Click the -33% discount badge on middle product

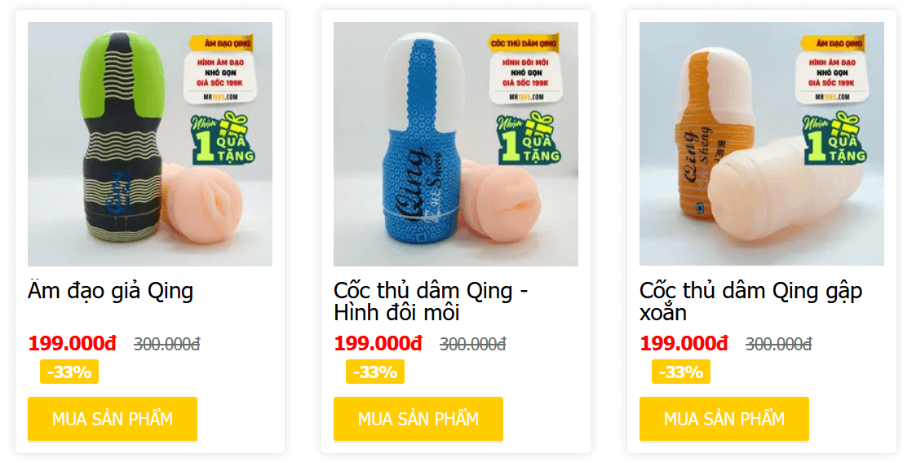[x=375, y=372]
